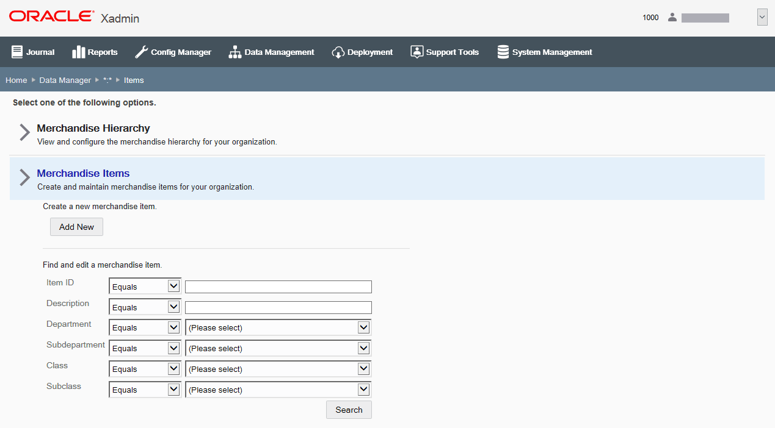
Task: Open the Class value dropdown
Action: pyautogui.click(x=278, y=369)
